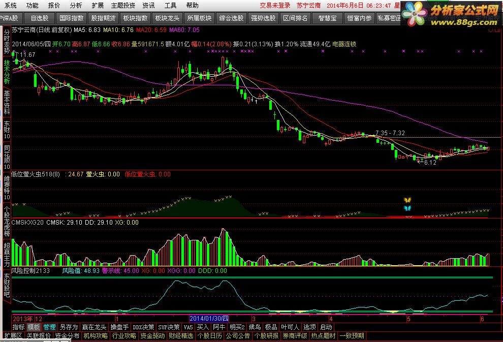Open the 资金分布 tab
This screenshot has width=503, height=342.
67,336
